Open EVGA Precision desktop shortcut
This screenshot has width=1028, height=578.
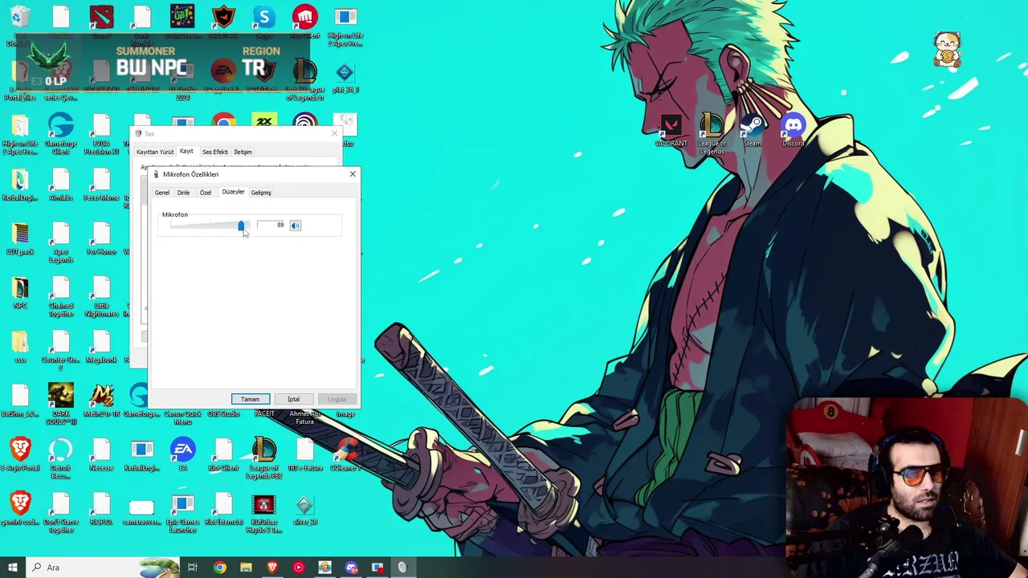[101, 134]
